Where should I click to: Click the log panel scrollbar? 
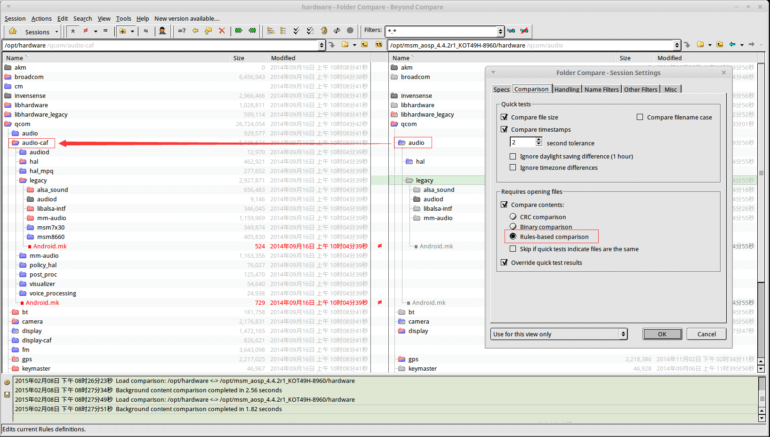762,399
